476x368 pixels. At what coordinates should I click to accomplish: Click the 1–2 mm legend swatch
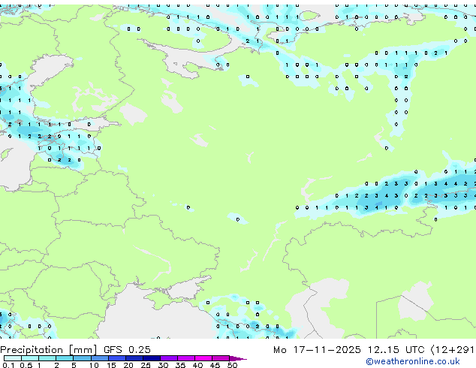coord(47,358)
